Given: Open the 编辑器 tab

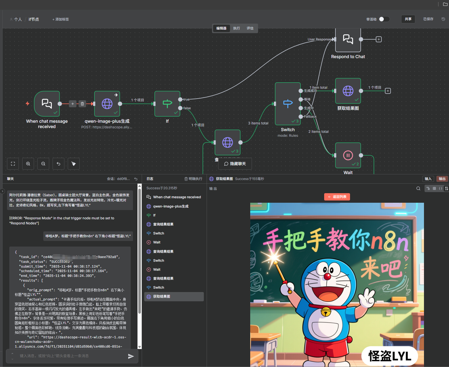Looking at the screenshot, I should coord(221,28).
